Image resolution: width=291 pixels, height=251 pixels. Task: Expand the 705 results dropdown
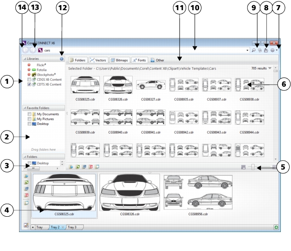pyautogui.click(x=270, y=68)
